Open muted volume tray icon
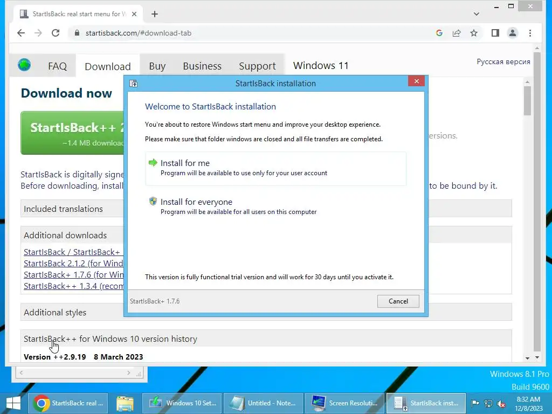The image size is (552, 414). click(x=501, y=403)
